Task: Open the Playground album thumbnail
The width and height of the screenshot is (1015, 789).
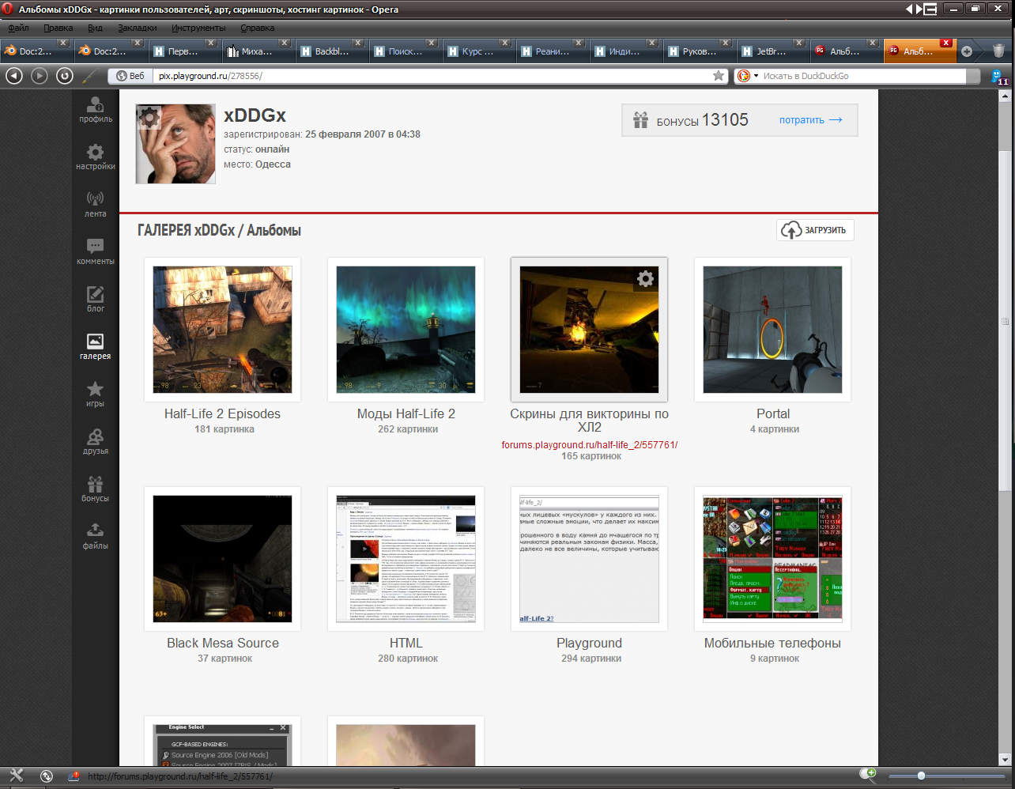Action: (589, 559)
